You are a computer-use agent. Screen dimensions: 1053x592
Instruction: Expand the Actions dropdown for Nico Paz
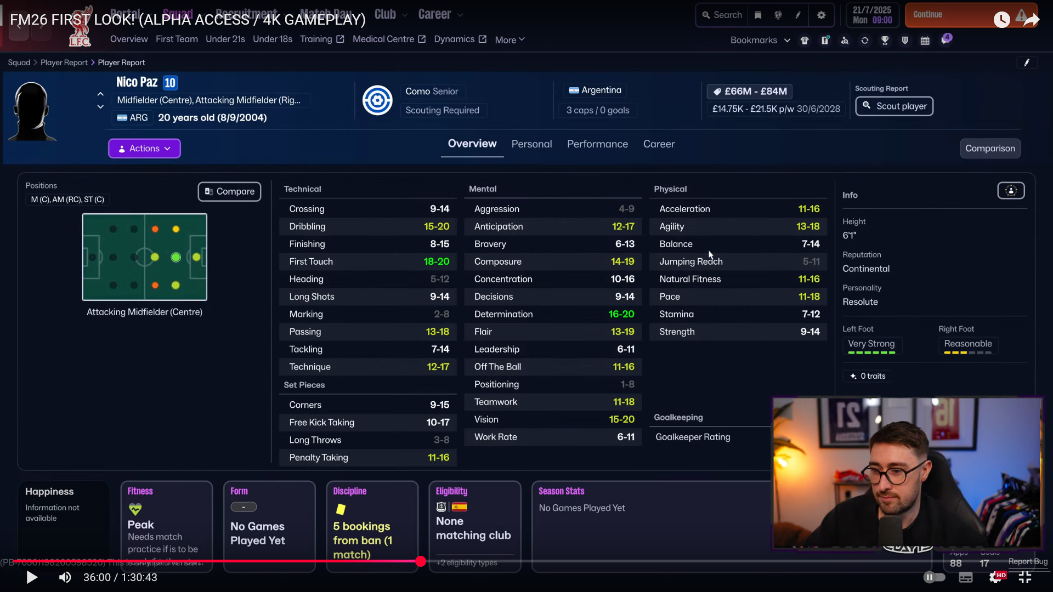144,149
